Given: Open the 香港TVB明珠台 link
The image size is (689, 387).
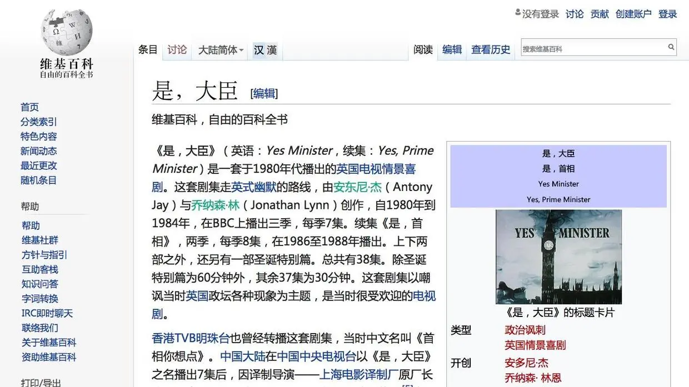Looking at the screenshot, I should tap(191, 338).
